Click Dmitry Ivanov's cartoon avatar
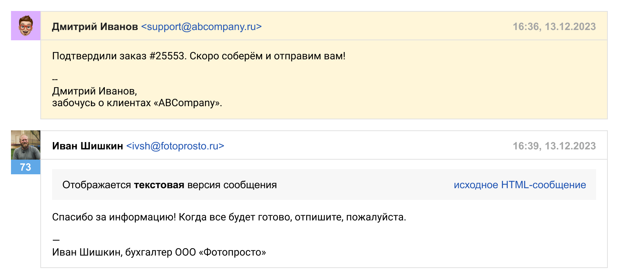The height and width of the screenshot is (279, 621). (x=26, y=26)
